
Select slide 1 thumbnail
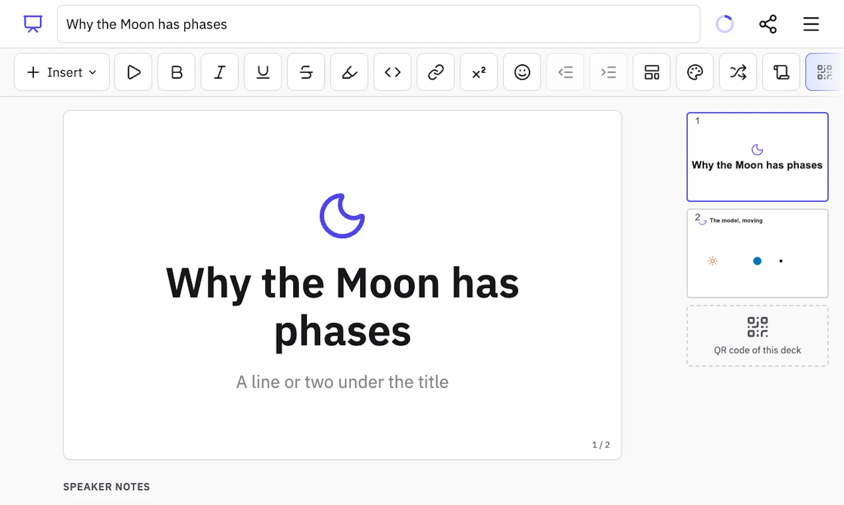point(757,157)
